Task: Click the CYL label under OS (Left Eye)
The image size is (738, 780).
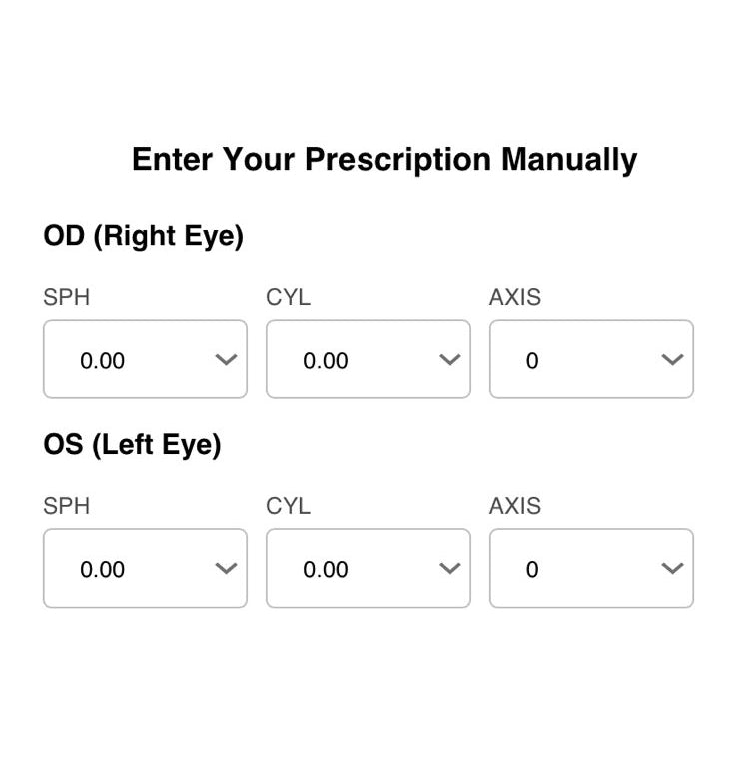Action: [288, 506]
